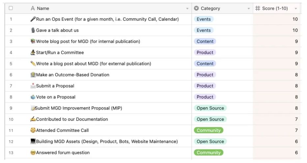Click the pencil emoji on the external blog post row
The width and height of the screenshot is (307, 163).
click(33, 63)
